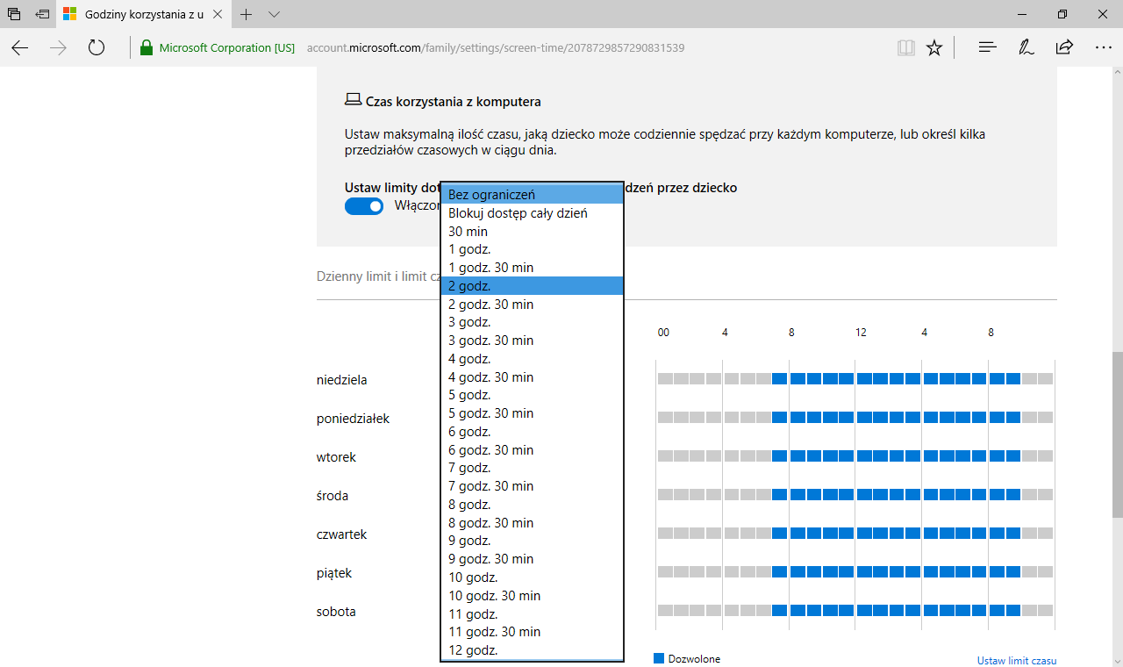This screenshot has width=1123, height=667.
Task: Open the Settings and more ellipsis menu
Action: (x=1103, y=48)
